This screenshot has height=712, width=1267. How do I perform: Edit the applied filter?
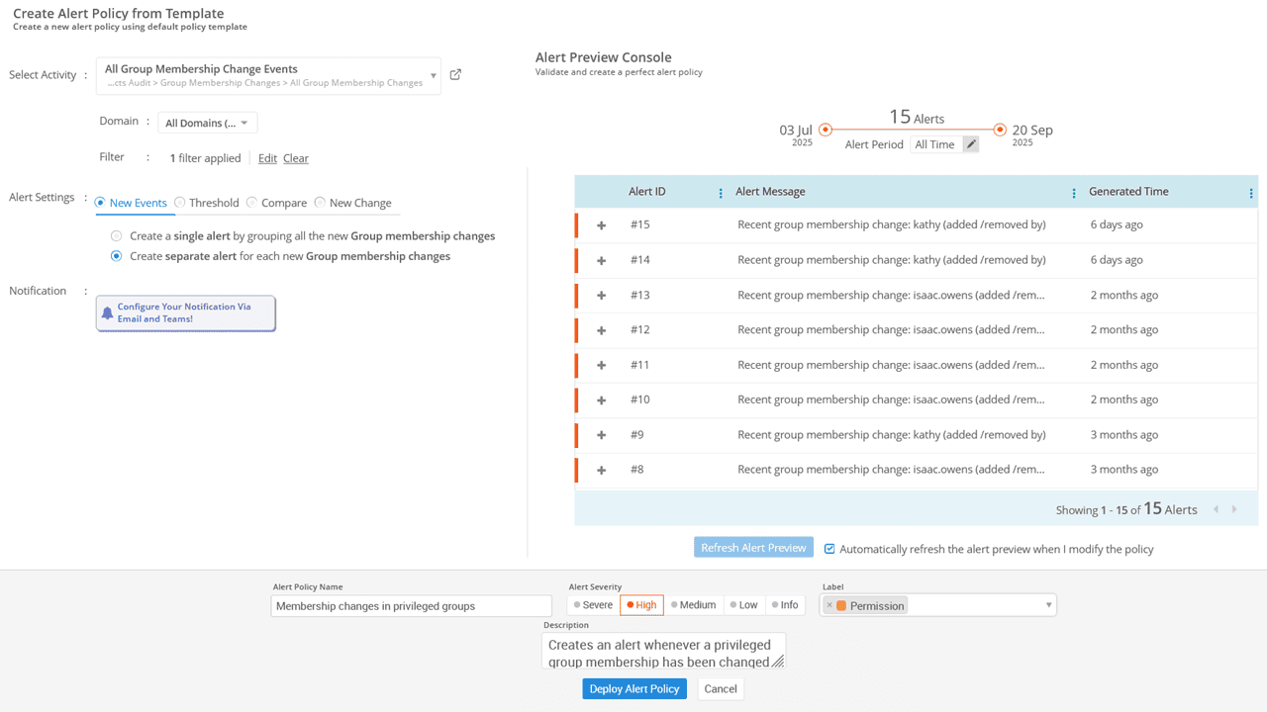(266, 157)
